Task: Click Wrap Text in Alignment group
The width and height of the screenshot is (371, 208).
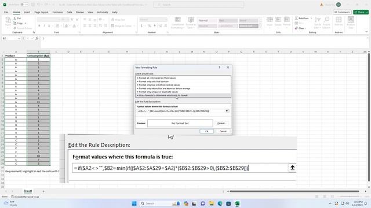Action: click(x=118, y=20)
